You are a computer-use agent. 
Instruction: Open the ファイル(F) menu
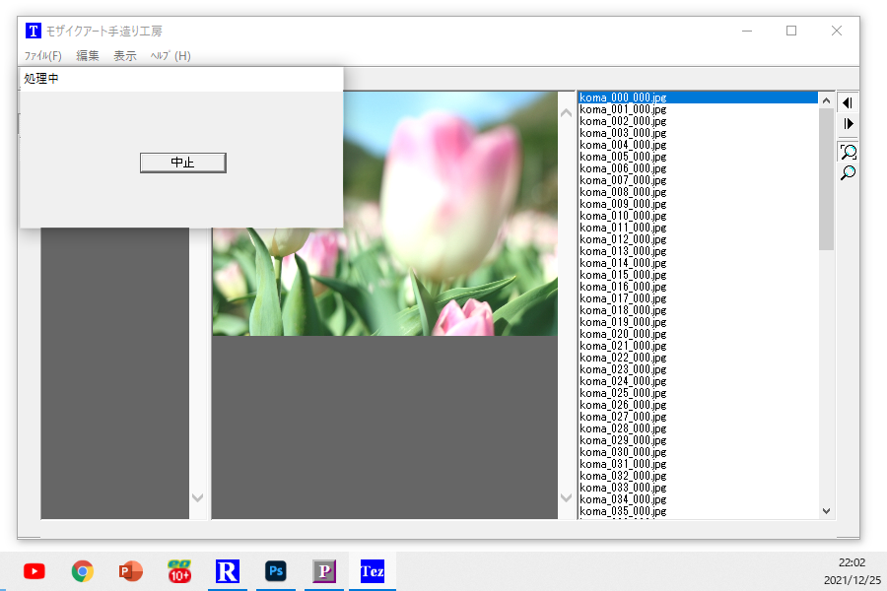click(x=43, y=56)
